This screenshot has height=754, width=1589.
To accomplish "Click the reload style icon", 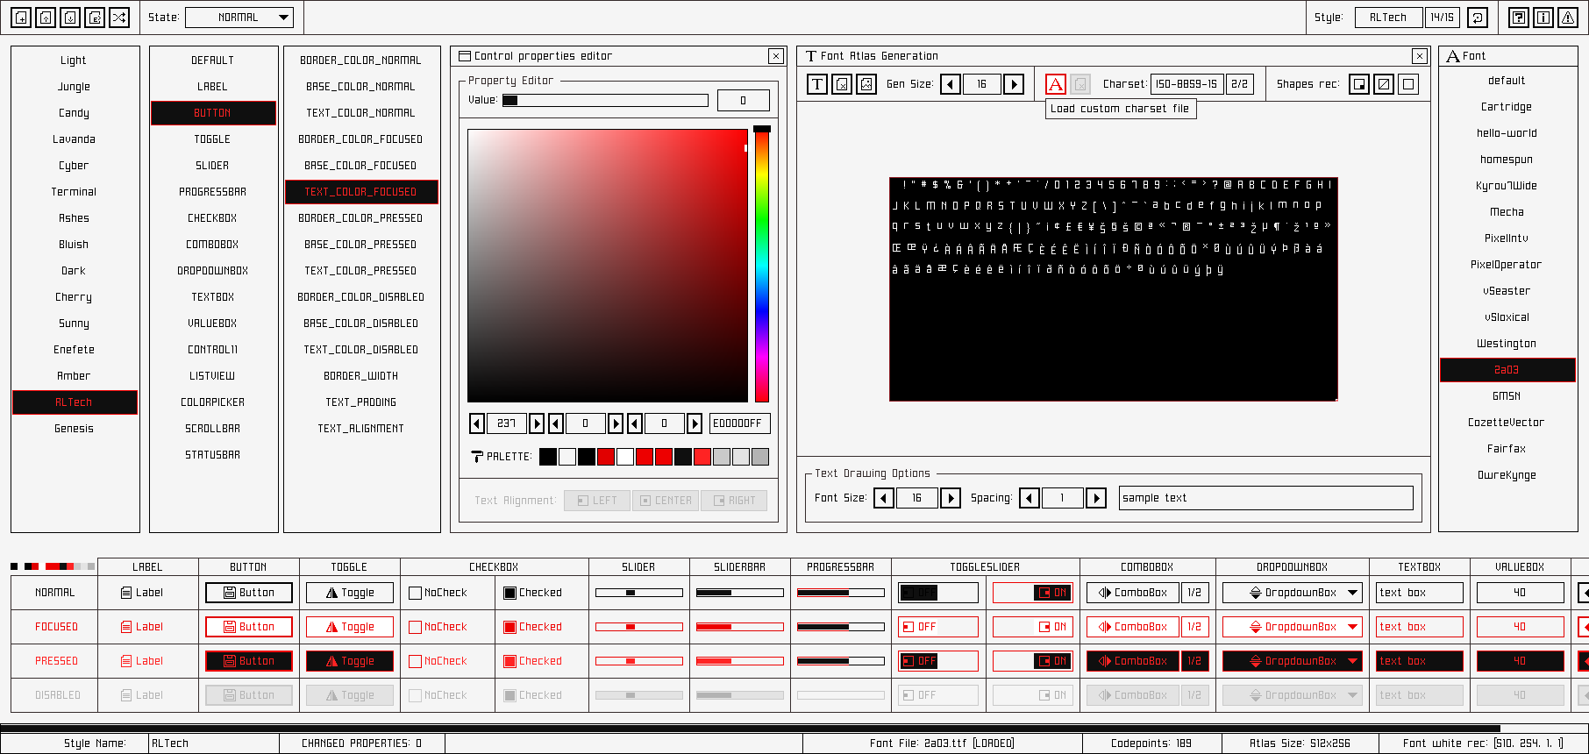I will click(1478, 18).
